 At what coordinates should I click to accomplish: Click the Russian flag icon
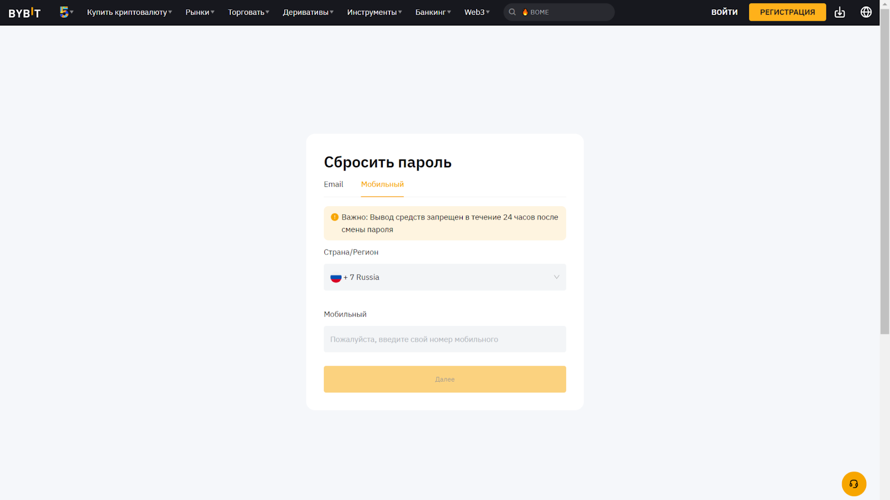[336, 277]
